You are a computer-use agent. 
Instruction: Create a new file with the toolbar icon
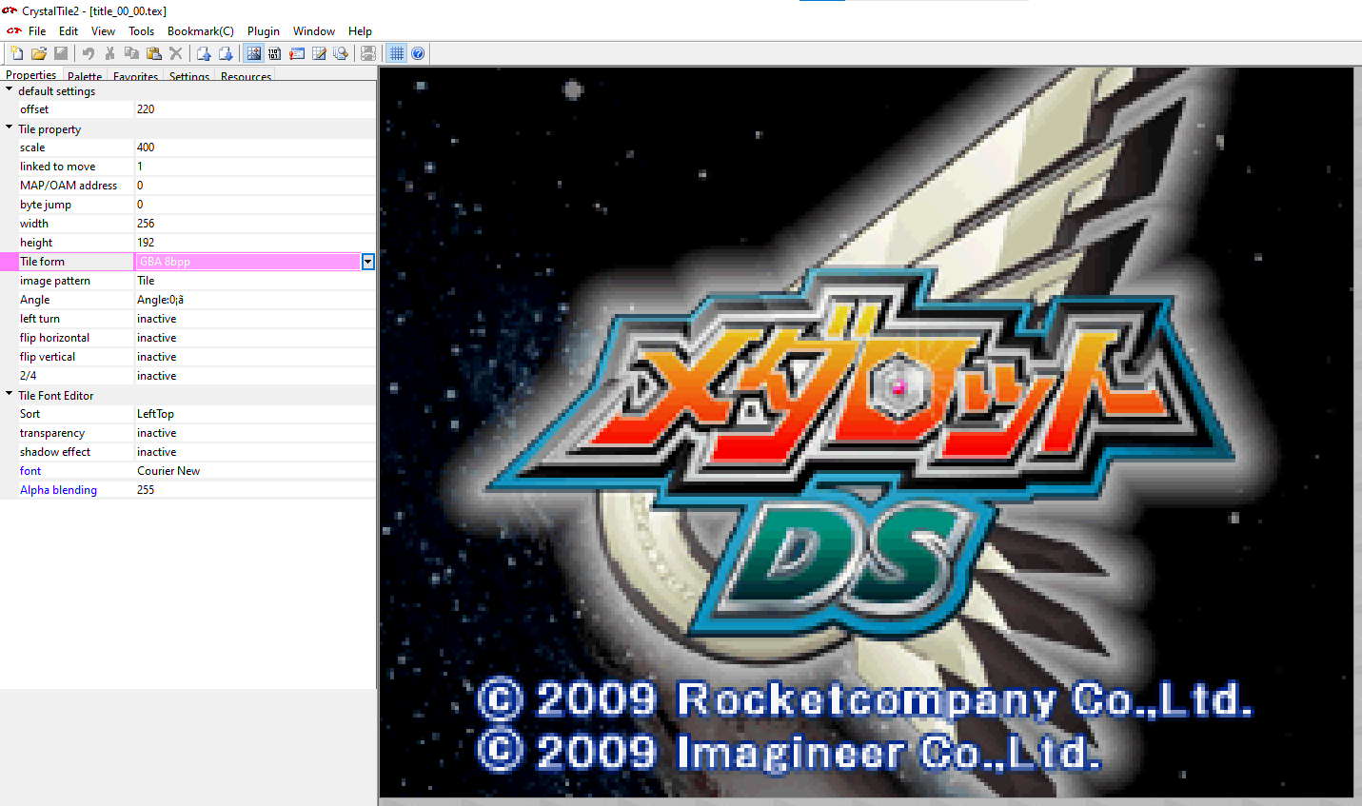[x=16, y=53]
